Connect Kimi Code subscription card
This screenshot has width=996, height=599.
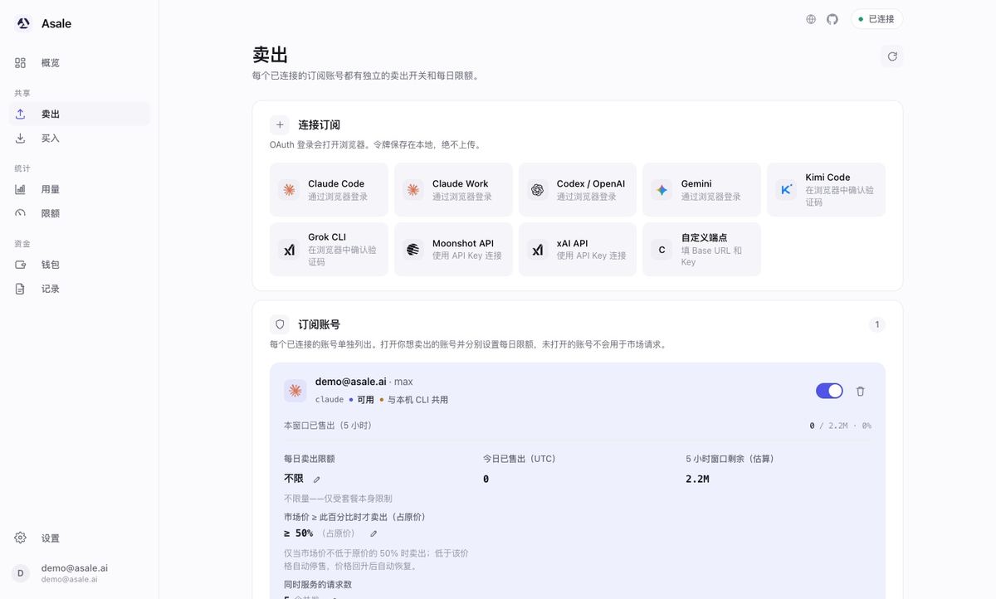(826, 190)
